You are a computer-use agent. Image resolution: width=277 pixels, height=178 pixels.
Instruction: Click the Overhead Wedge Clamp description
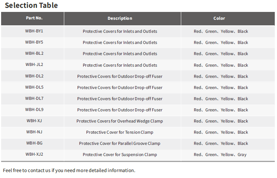(x=120, y=121)
